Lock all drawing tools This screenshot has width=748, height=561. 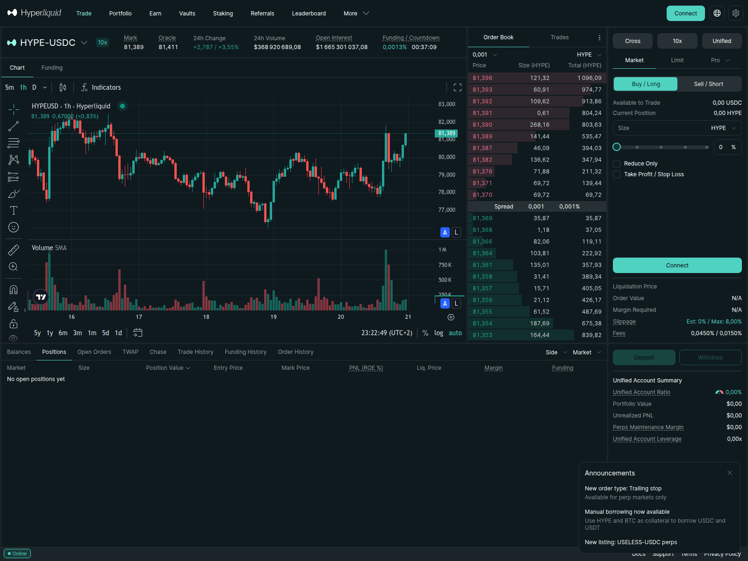click(14, 324)
